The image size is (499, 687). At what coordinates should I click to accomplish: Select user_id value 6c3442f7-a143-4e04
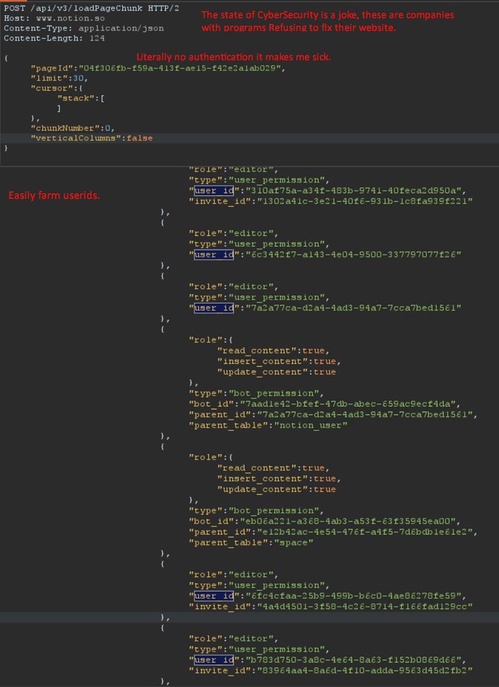pos(353,254)
